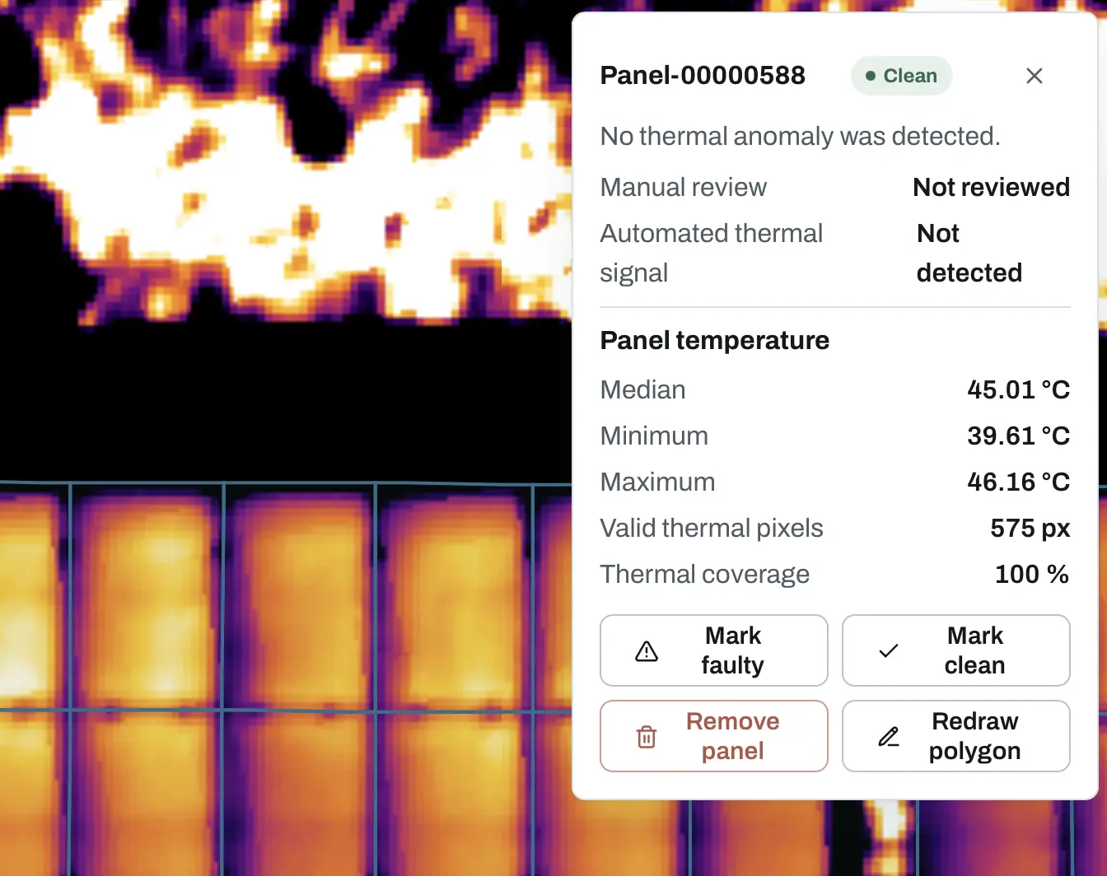
Task: Click the Mark faulty button
Action: pyautogui.click(x=714, y=650)
